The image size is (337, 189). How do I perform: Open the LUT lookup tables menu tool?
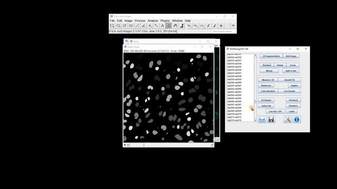202,26
